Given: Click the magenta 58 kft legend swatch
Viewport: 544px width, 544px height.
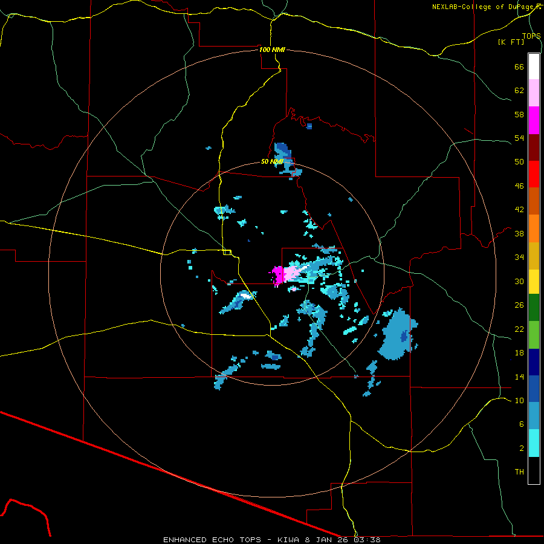Looking at the screenshot, I should click(x=534, y=120).
